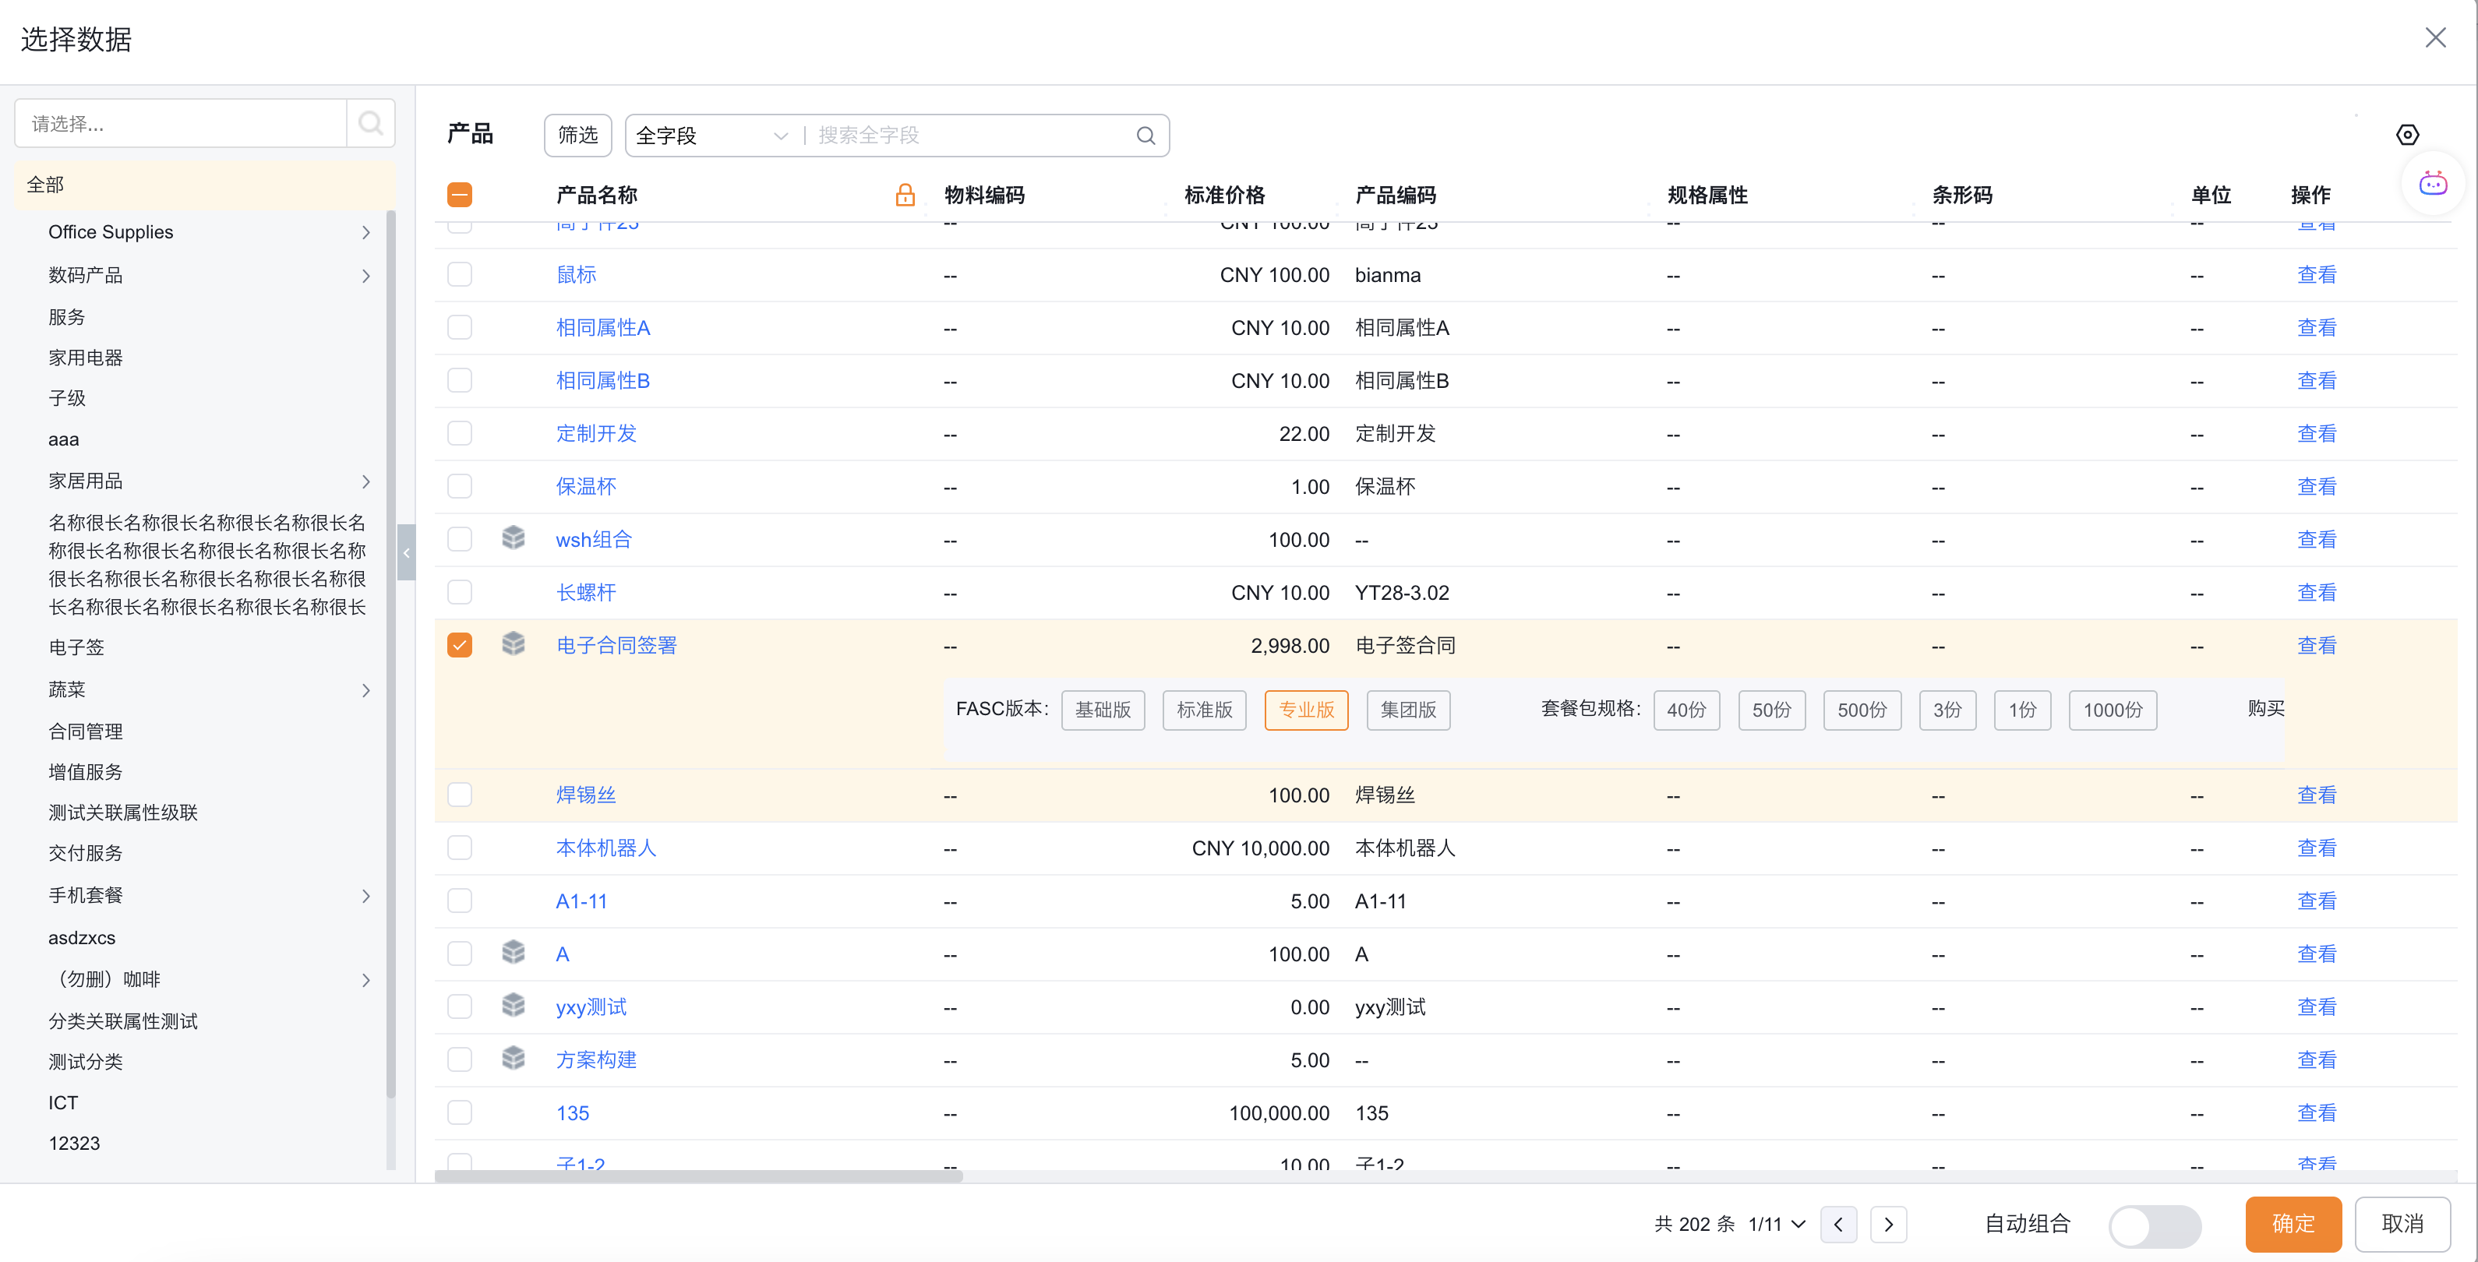Click the bundle icon beside 方案构建
Screen dimensions: 2478x1262
tap(513, 1059)
